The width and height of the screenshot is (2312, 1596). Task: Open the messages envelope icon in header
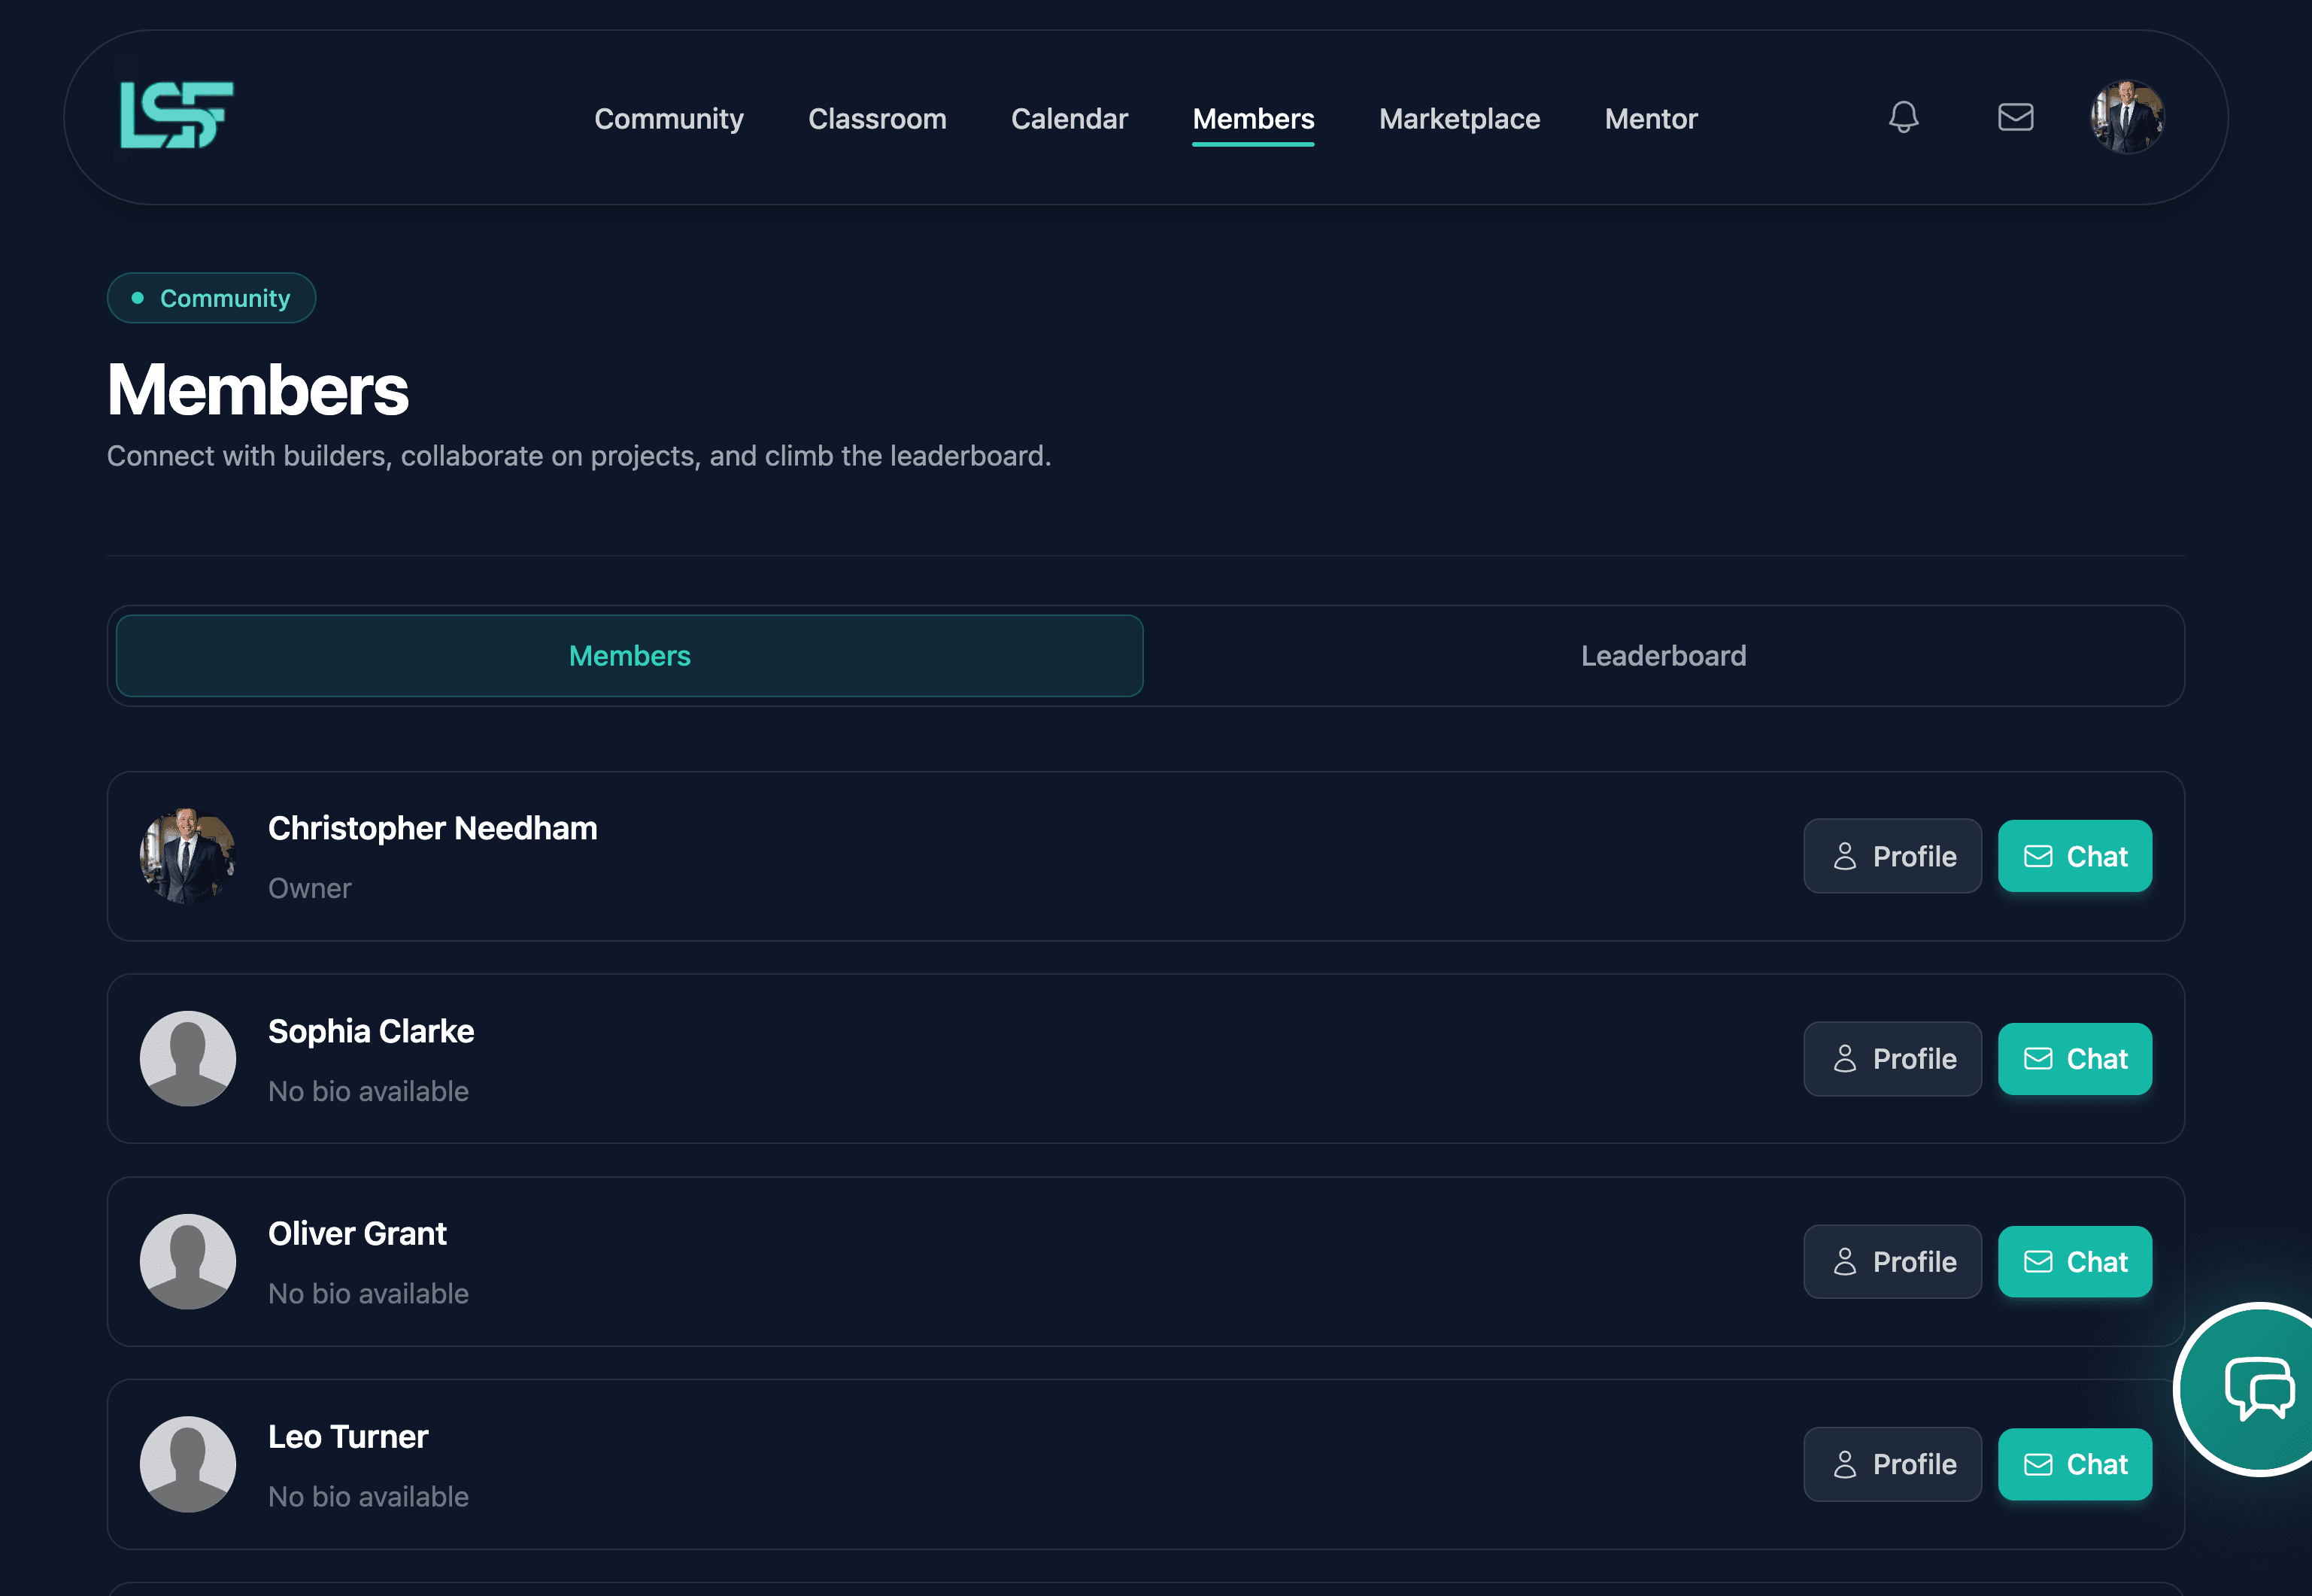(2015, 117)
